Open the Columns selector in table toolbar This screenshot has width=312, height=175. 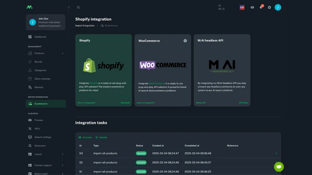(85, 137)
